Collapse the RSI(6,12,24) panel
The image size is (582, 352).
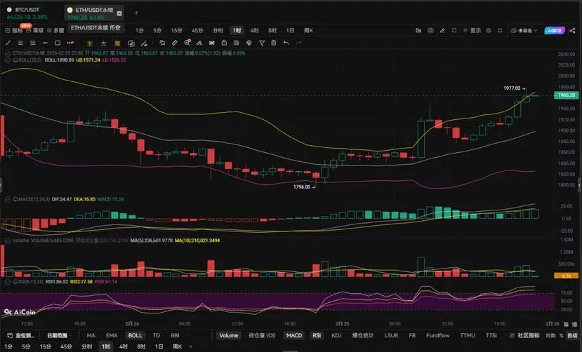pyautogui.click(x=8, y=282)
